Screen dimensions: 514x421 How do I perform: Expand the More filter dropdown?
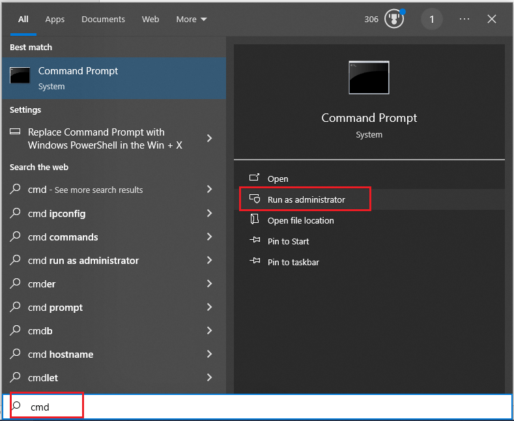coord(192,20)
